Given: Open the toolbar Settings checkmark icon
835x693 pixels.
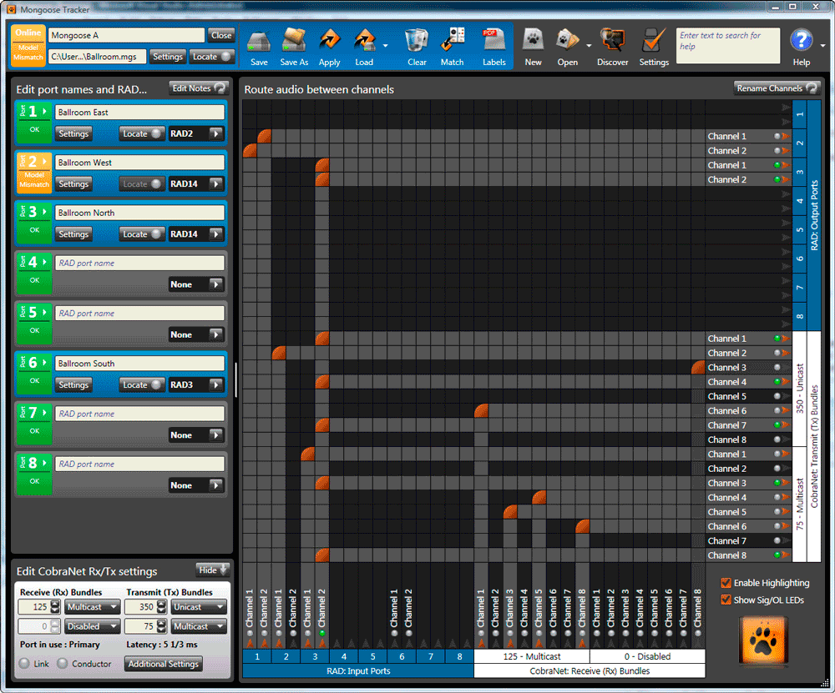Looking at the screenshot, I should point(654,40).
